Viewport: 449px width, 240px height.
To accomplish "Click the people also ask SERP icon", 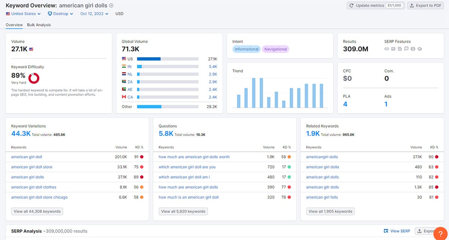I will (406, 49).
